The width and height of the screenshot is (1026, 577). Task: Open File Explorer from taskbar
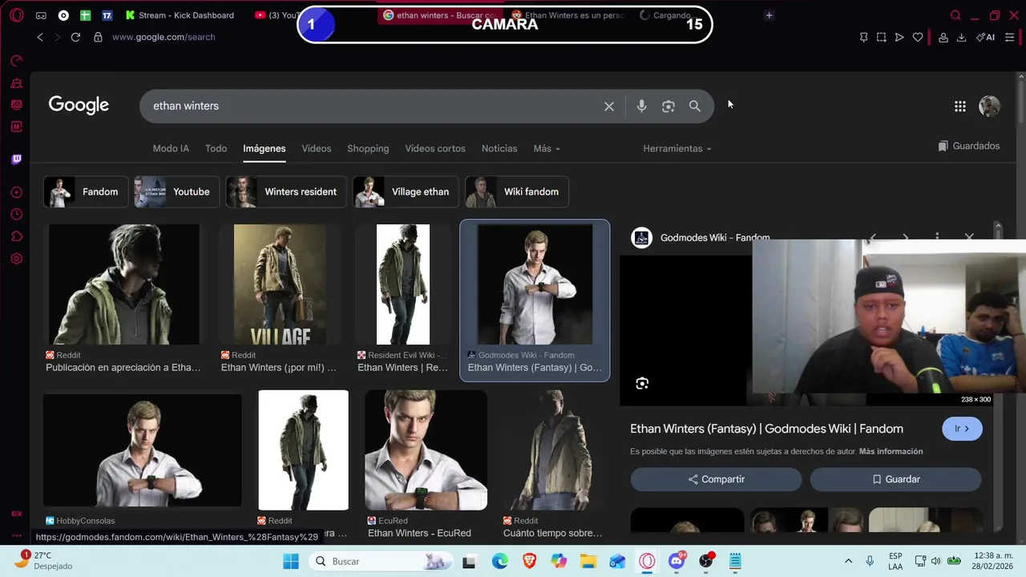(x=588, y=561)
